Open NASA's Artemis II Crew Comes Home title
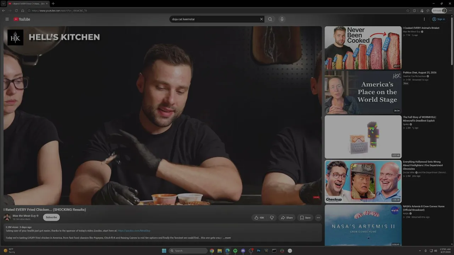Image resolution: width=454 pixels, height=255 pixels. pos(423,208)
